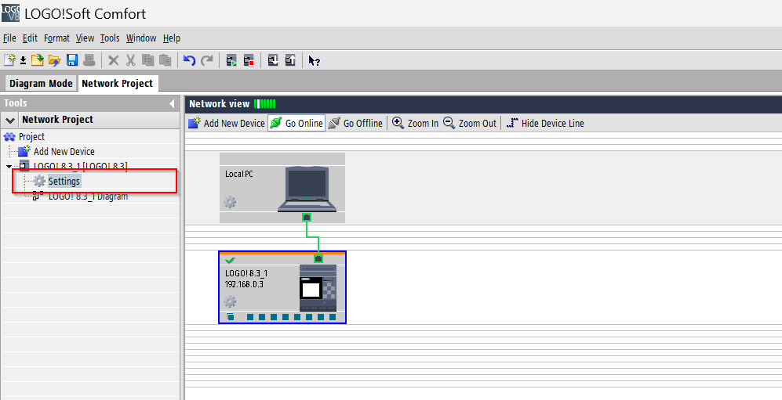Open the Edit menu
The height and width of the screenshot is (400, 782).
30,38
